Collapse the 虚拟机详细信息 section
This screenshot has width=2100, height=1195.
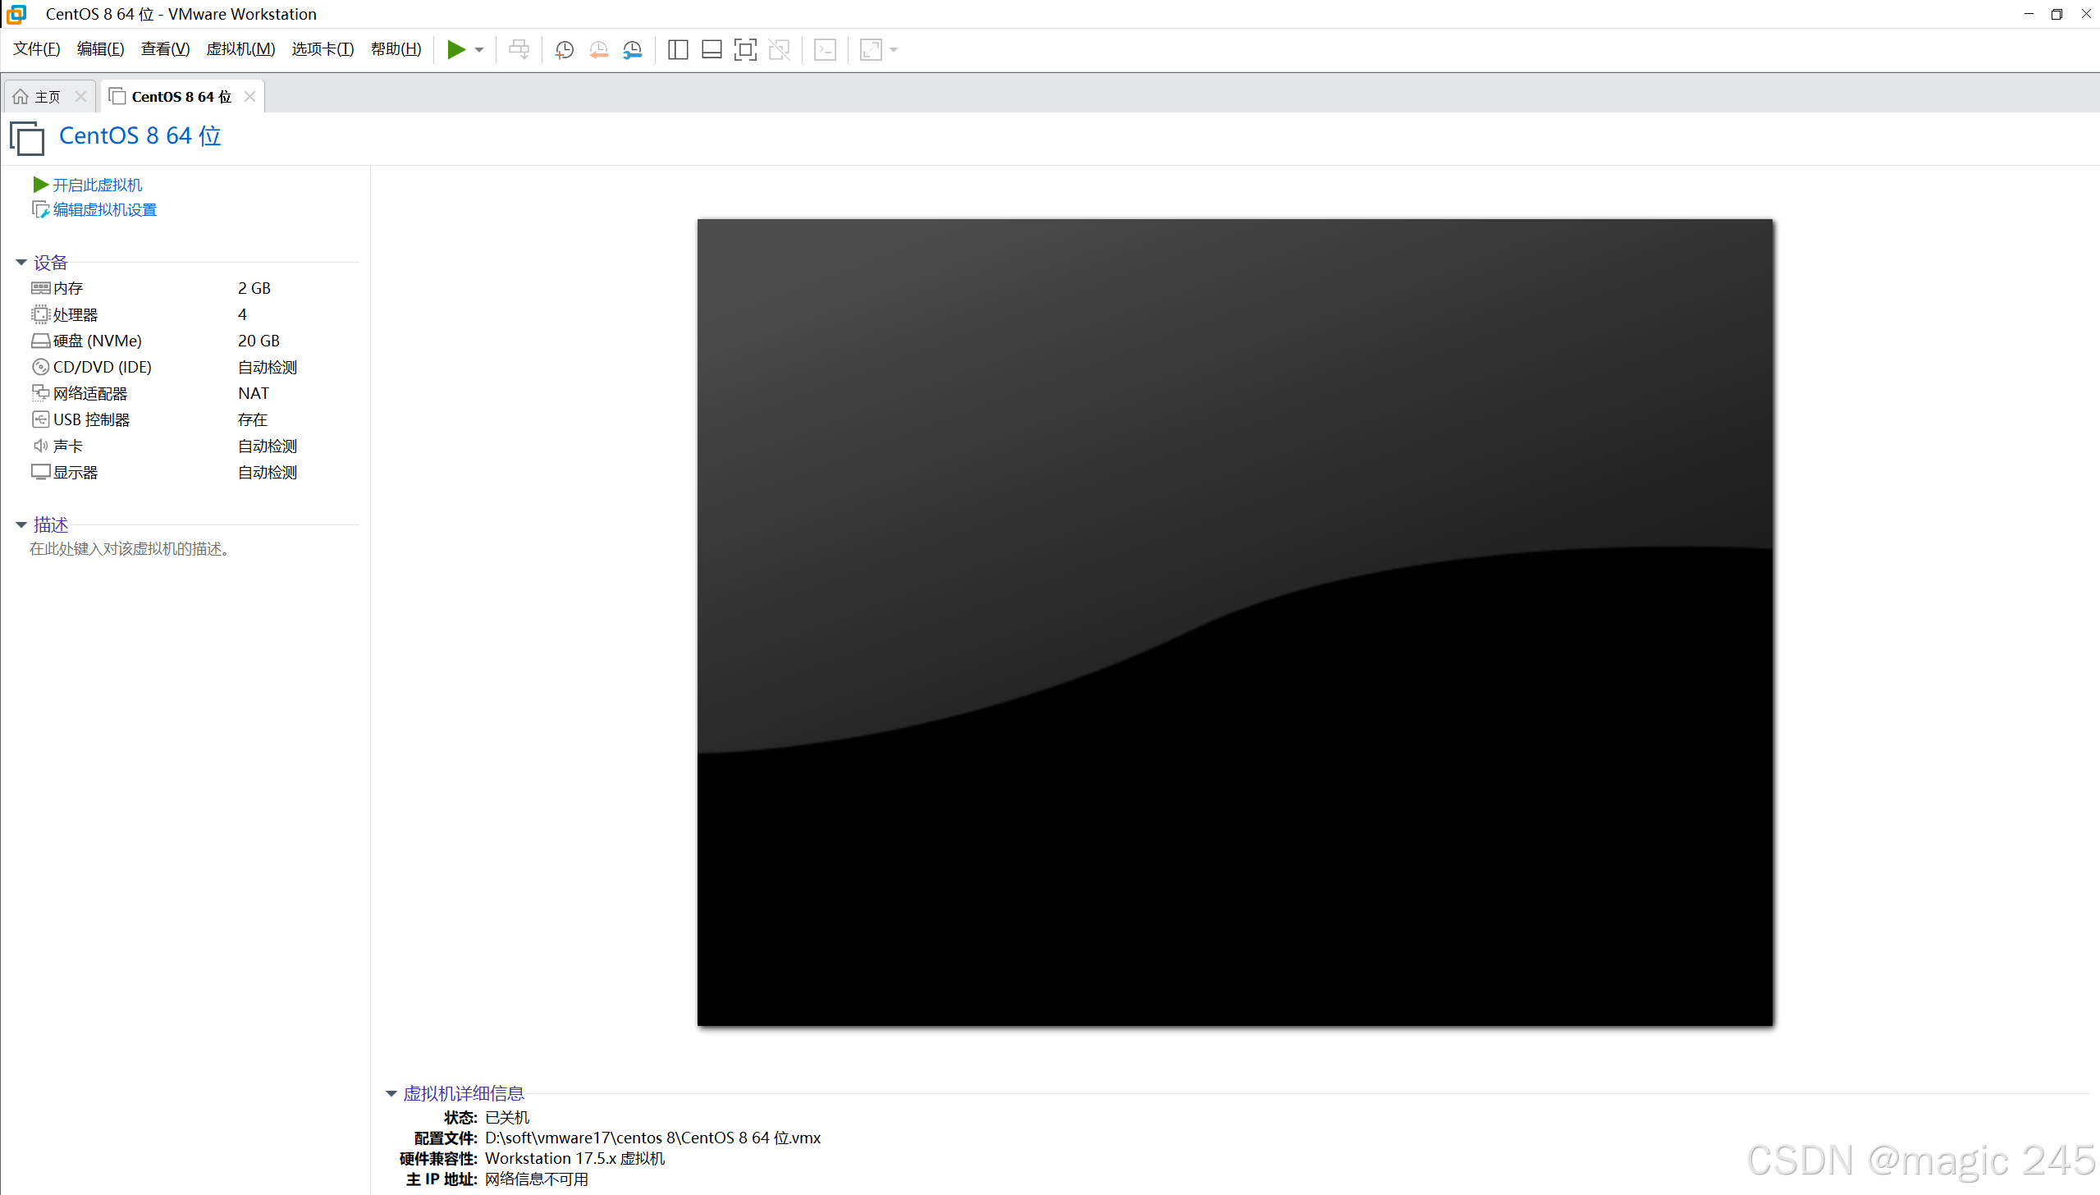point(391,1094)
